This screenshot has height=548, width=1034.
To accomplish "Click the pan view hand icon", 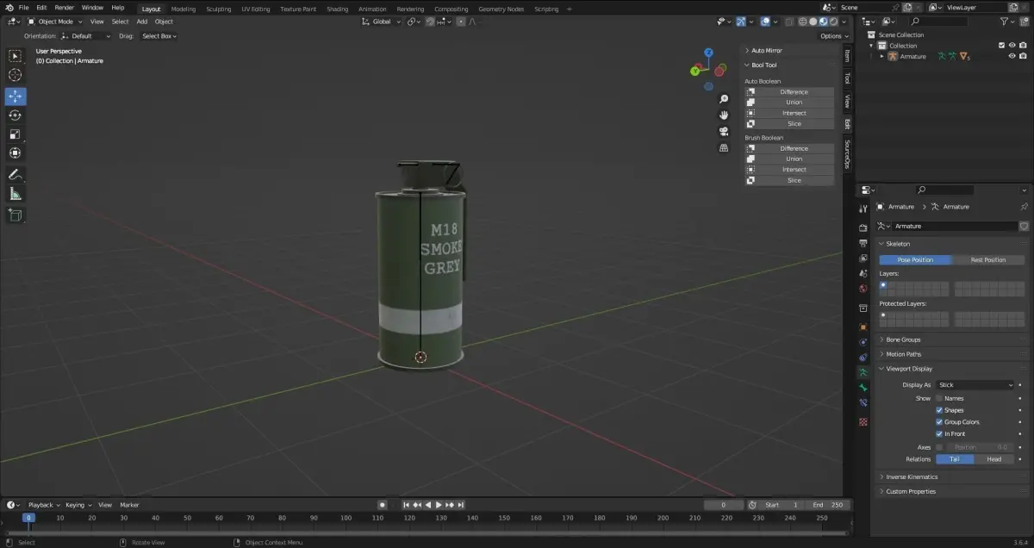I will (x=725, y=115).
